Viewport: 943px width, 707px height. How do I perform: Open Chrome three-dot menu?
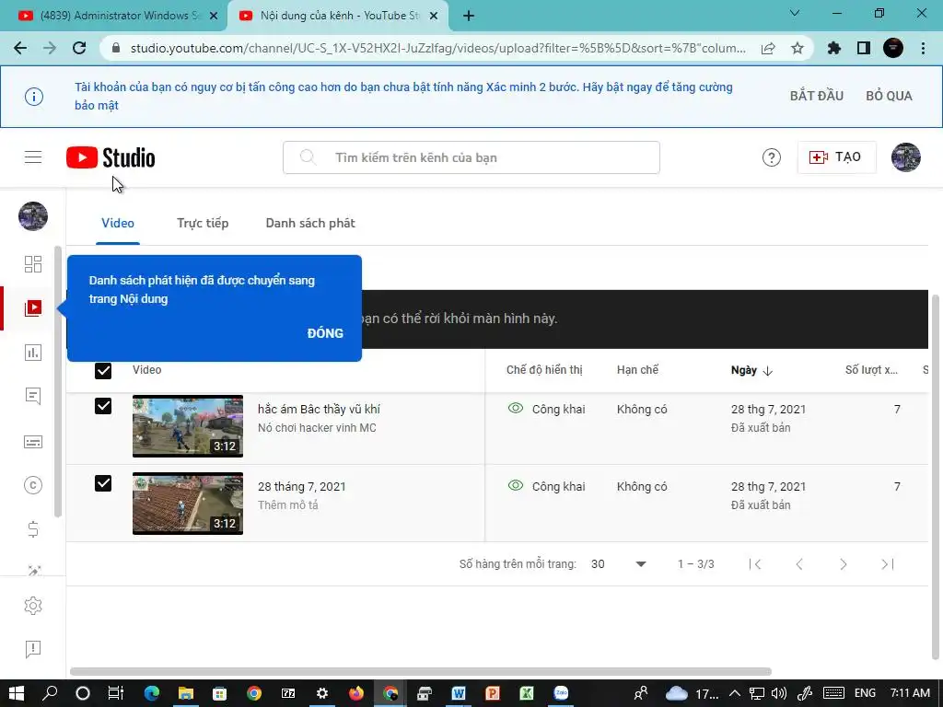pyautogui.click(x=923, y=48)
